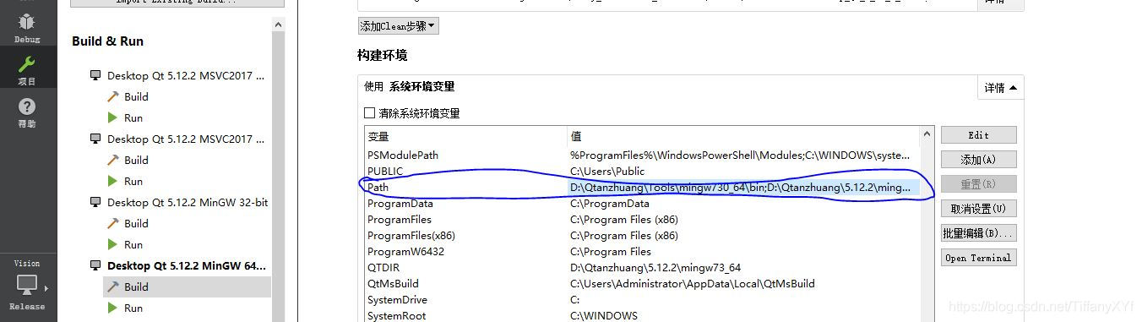
Task: Click Import Existing Build button
Action: (x=177, y=3)
